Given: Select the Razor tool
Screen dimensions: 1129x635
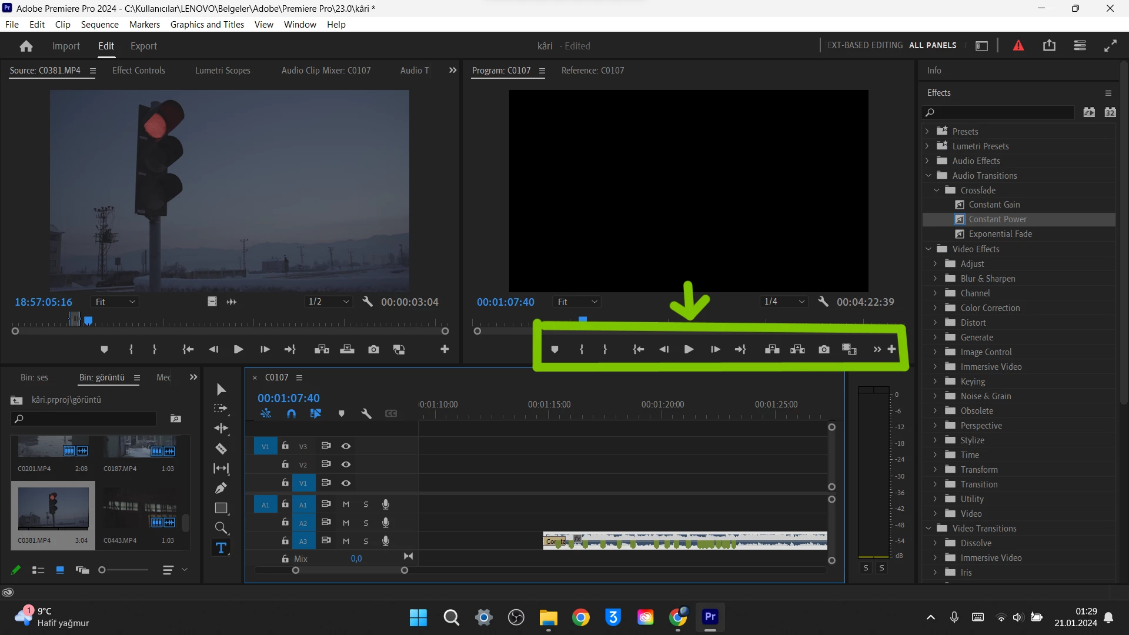Looking at the screenshot, I should point(221,449).
